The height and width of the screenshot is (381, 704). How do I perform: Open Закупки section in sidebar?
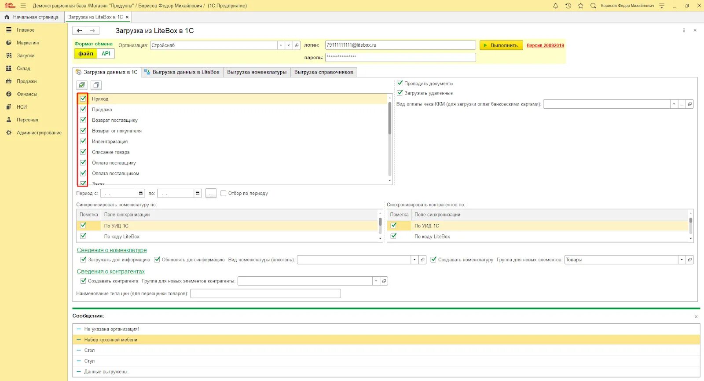pos(26,55)
